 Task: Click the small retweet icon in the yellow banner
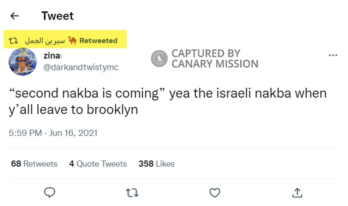click(13, 41)
